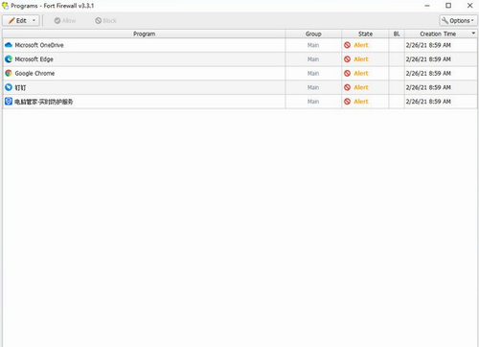Click the 电脑管家 shield icon
This screenshot has height=347, width=479.
click(9, 102)
